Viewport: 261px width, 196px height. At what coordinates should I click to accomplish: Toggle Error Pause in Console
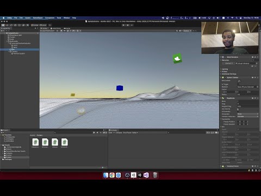click(x=127, y=133)
